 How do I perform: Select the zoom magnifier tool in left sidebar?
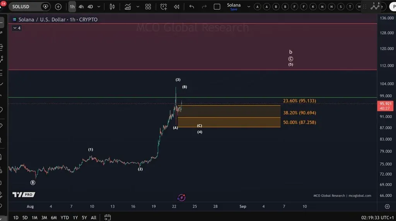(x=1, y=140)
